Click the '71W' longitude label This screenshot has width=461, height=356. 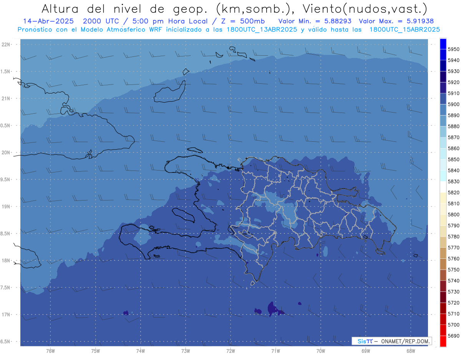pyautogui.click(x=275, y=351)
